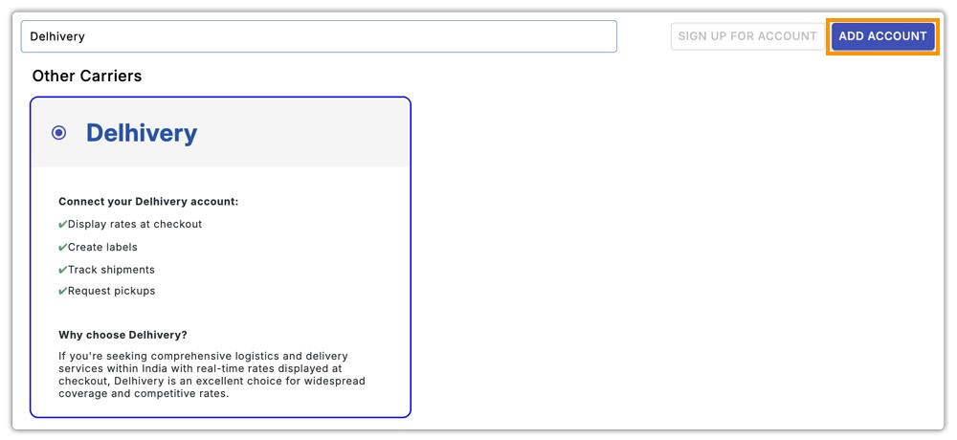
Task: Click the 'Request pickups' feature text
Action: pyautogui.click(x=111, y=291)
